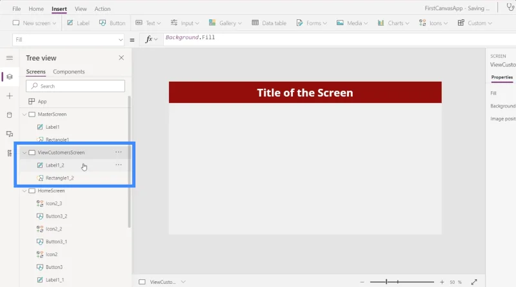Click the Label1 icon under MasterScreen
Viewport: 516px width, 287px height.
coord(40,127)
